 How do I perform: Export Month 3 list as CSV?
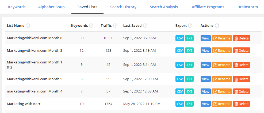click(x=180, y=50)
